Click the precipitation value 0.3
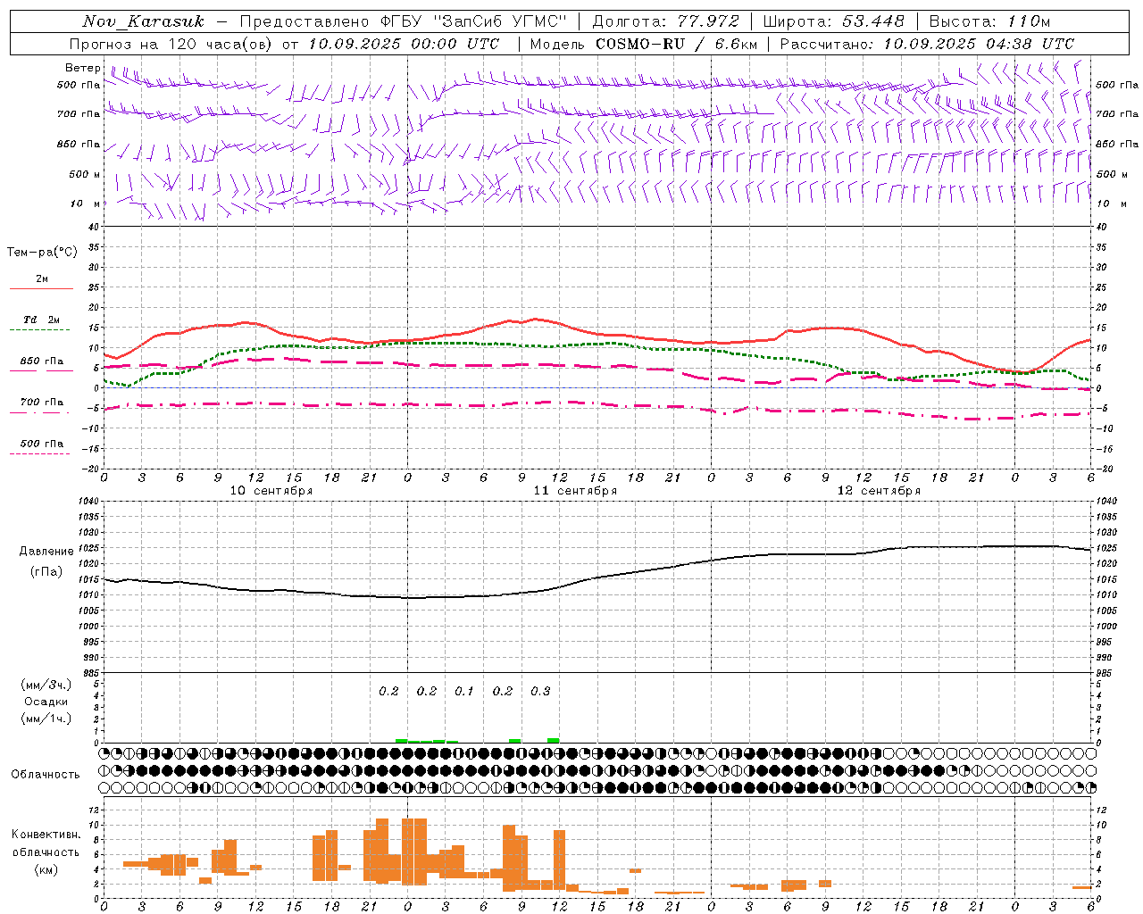The height and width of the screenshot is (914, 1143). (540, 692)
